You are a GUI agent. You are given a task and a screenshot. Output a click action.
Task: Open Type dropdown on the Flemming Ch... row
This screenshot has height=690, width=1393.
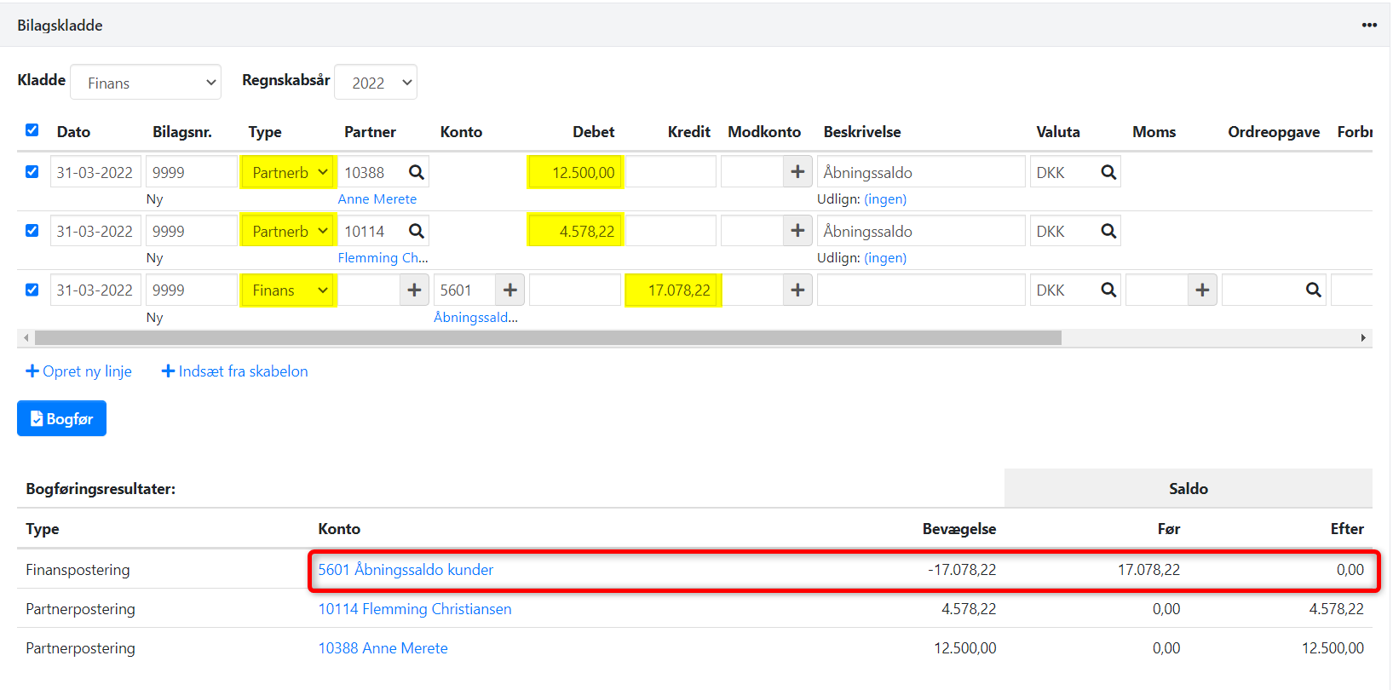[x=288, y=231]
